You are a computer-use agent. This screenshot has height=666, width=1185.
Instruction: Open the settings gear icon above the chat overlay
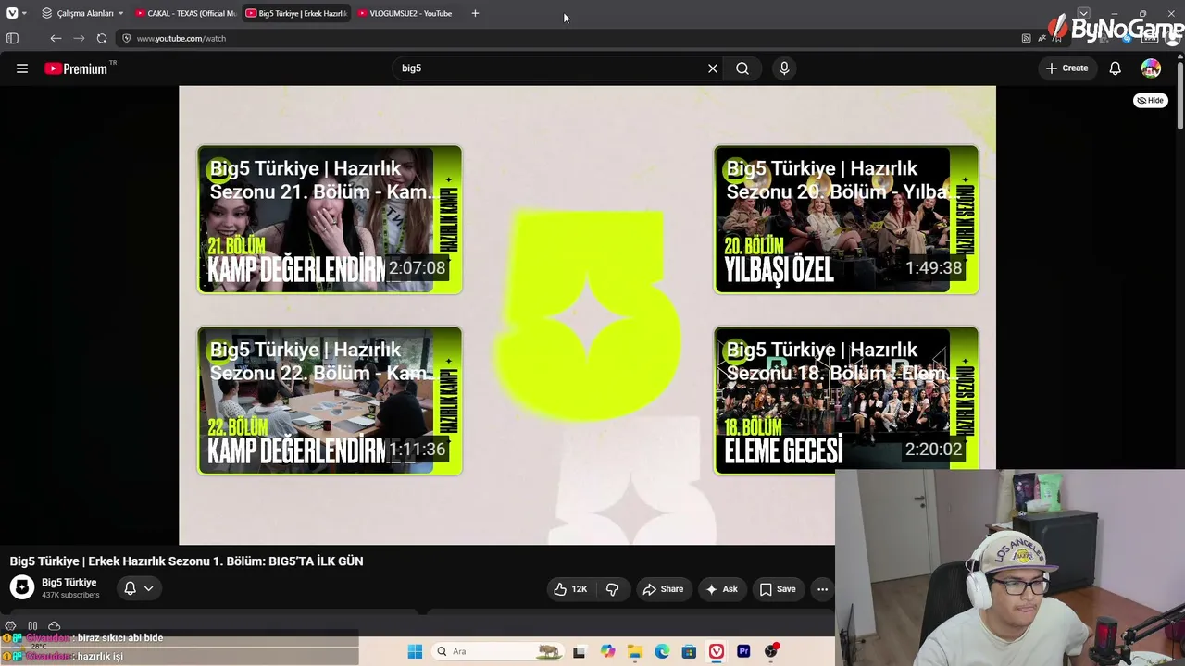10,626
